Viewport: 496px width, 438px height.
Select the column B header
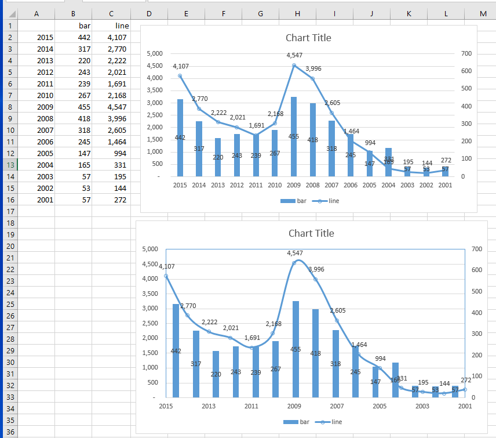coord(74,14)
